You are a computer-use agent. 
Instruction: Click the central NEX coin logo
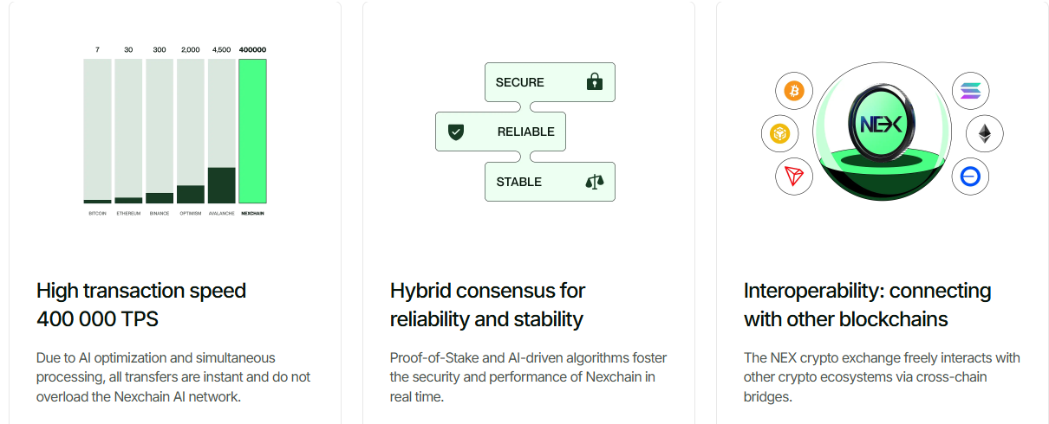coord(880,124)
